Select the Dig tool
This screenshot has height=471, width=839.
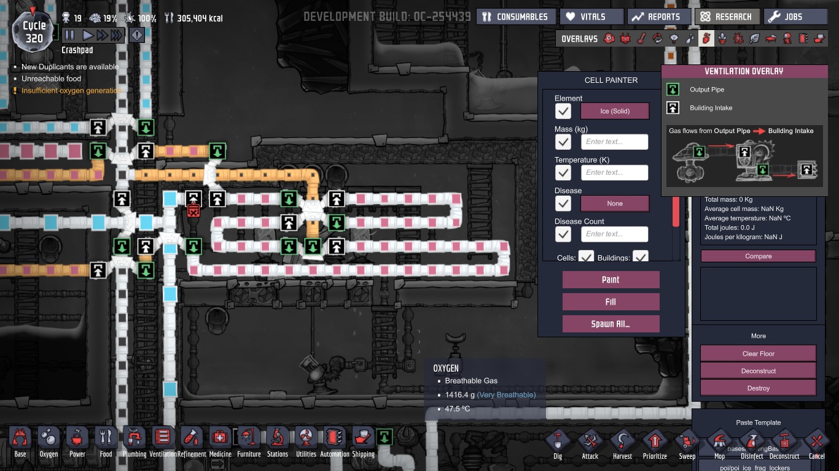point(558,444)
